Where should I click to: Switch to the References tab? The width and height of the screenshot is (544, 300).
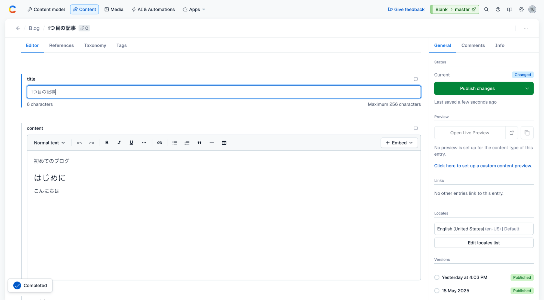click(61, 45)
